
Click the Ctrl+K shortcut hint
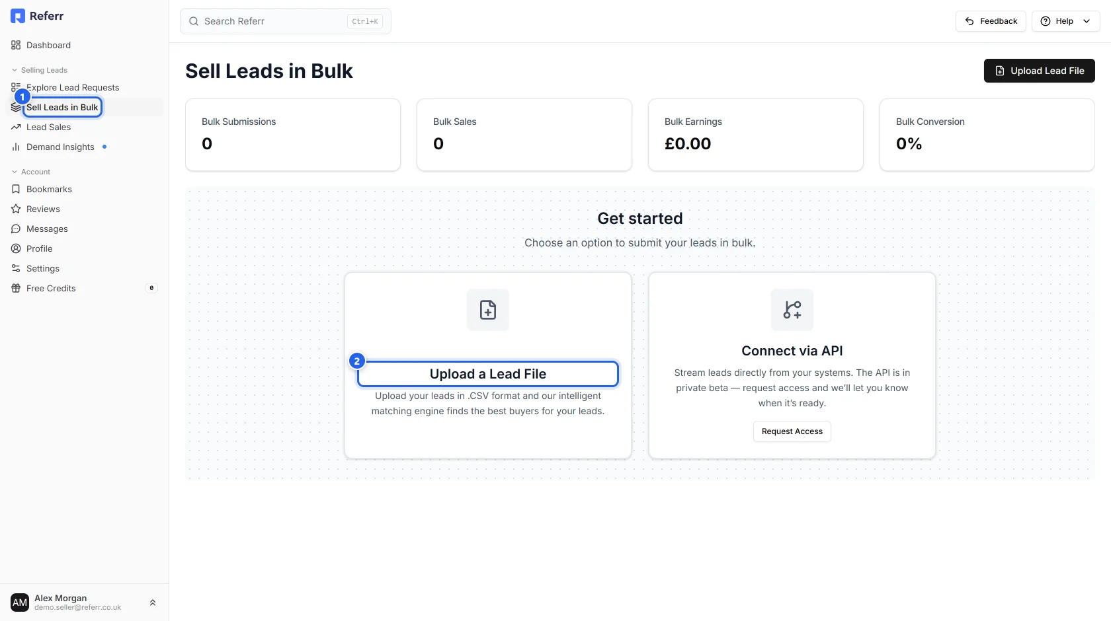click(x=365, y=21)
